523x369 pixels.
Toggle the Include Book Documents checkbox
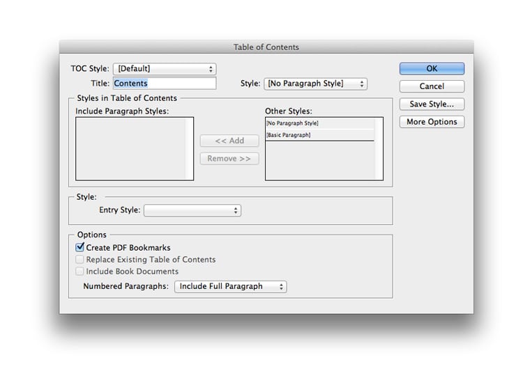(79, 272)
